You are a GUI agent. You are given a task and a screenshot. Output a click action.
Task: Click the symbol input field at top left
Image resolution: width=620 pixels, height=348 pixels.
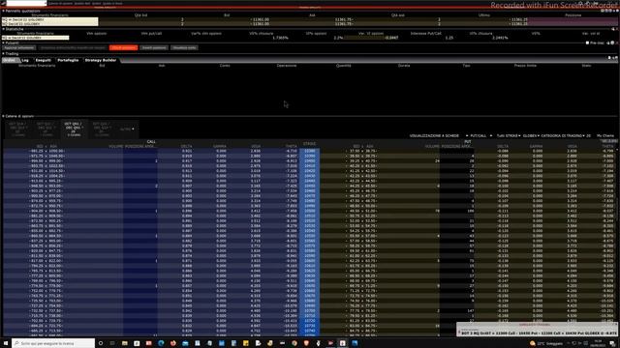(26, 3)
